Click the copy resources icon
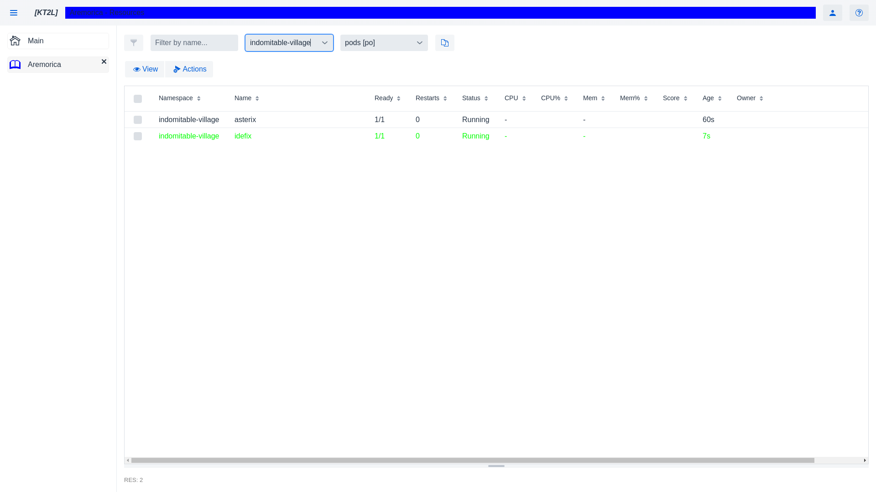Screen dimensions: 876x492 click(x=445, y=43)
